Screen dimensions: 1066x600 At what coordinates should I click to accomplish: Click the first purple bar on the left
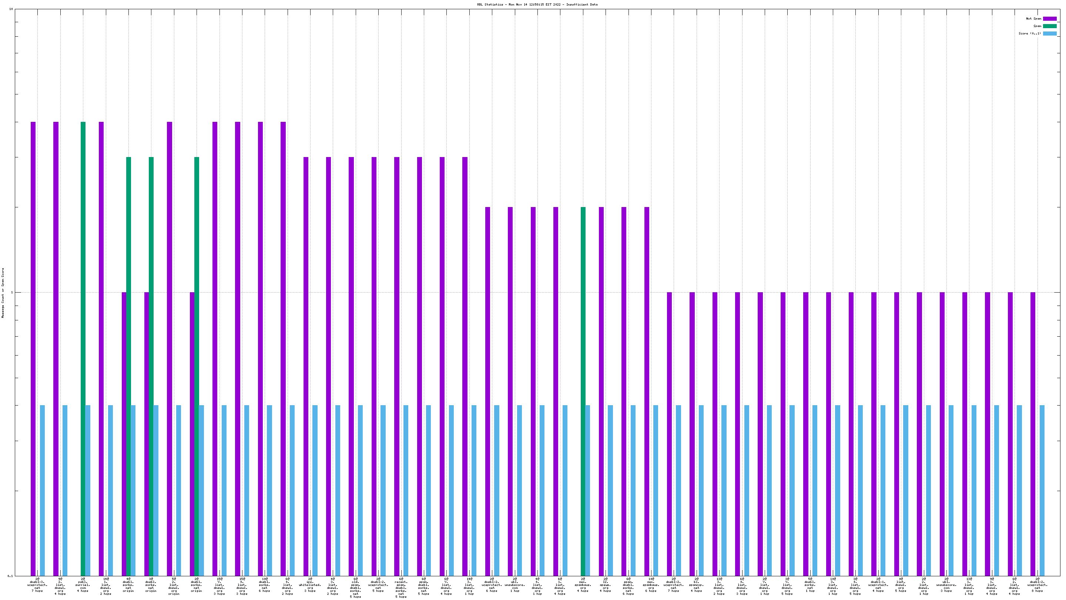tap(33, 348)
